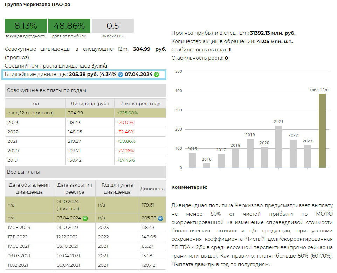Click the Дивиденд (руб.) column header

point(90,103)
